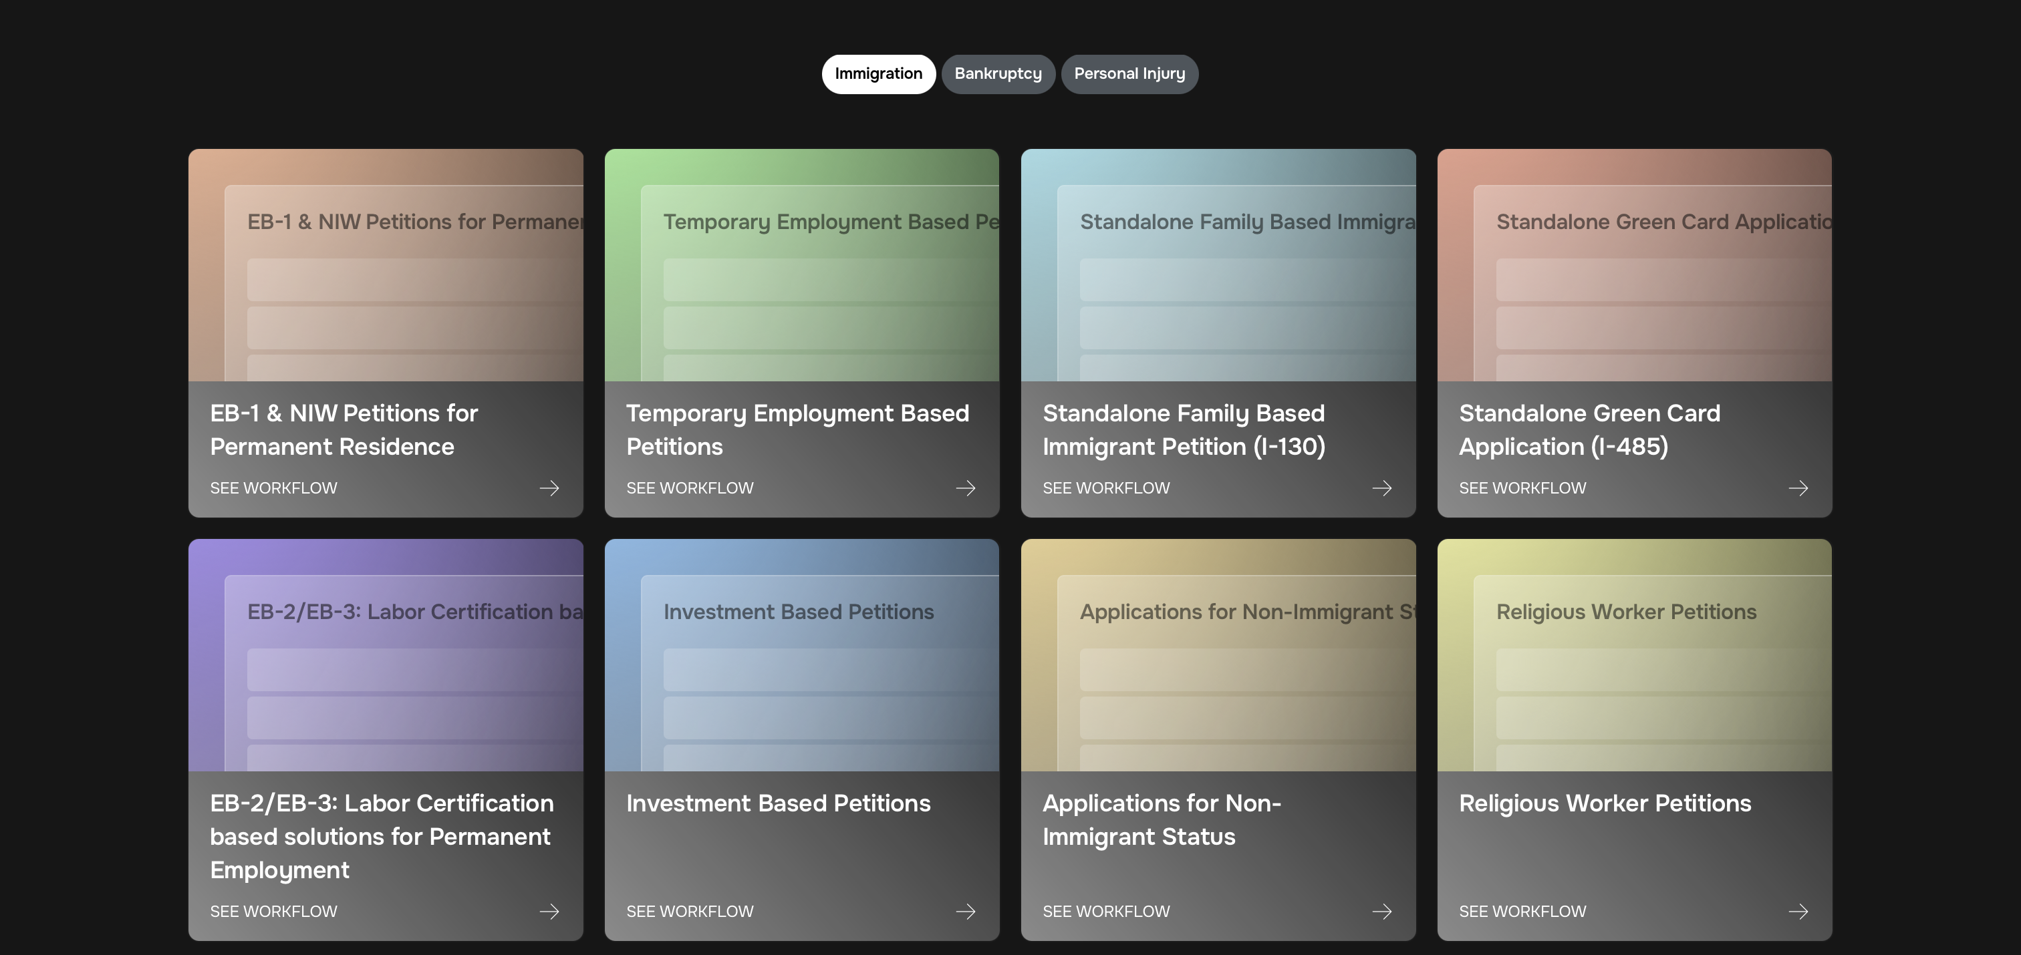Click arrow icon on Non-Immigrant Status card
Viewport: 2021px width, 955px height.
tap(1381, 911)
